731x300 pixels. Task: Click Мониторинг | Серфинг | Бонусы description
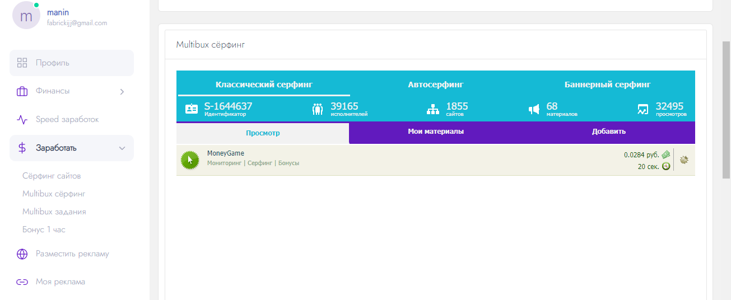(x=253, y=163)
